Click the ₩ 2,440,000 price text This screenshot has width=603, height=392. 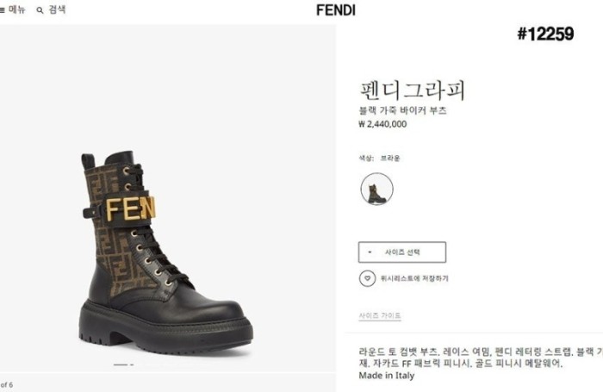click(382, 124)
